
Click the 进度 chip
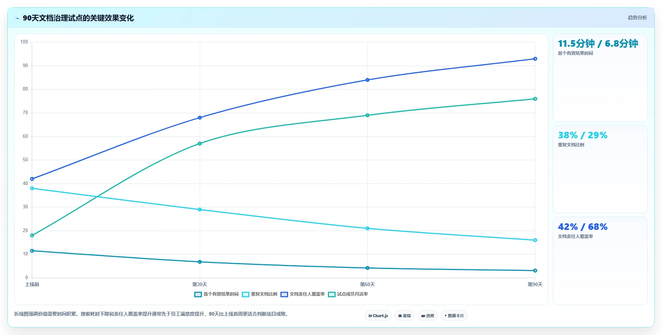[x=428, y=316]
